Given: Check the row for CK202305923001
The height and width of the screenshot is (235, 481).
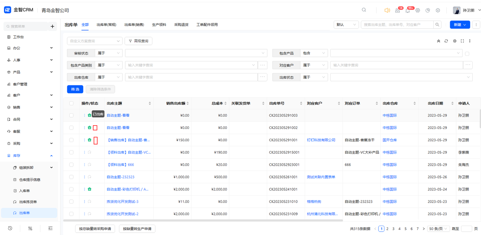Looking at the screenshot, I should tap(71, 165).
